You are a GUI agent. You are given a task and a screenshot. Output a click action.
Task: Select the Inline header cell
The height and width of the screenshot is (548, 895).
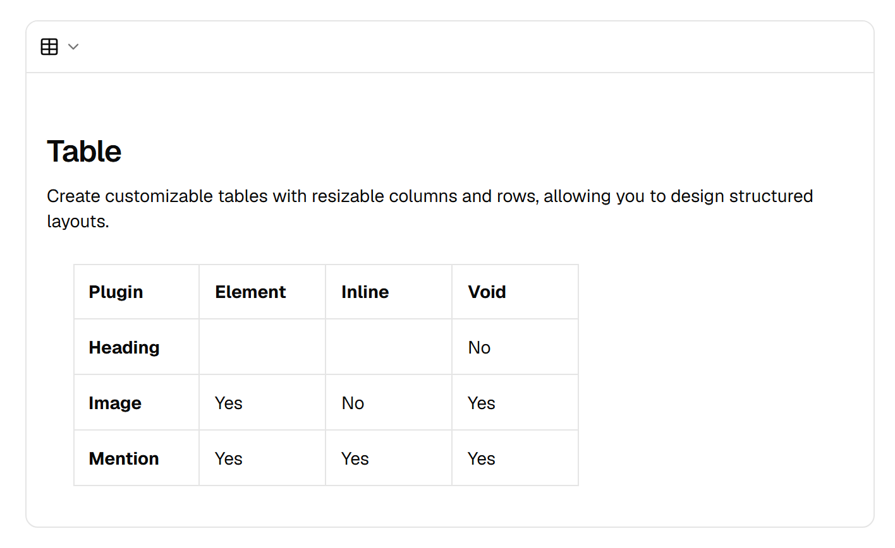[389, 292]
